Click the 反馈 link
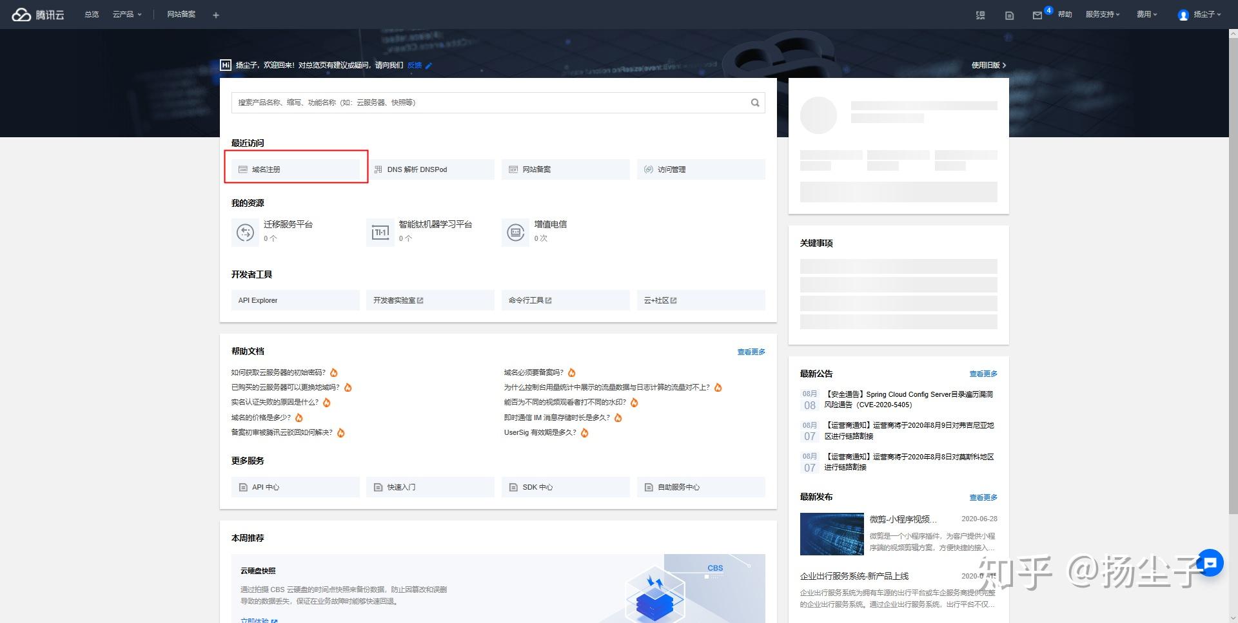This screenshot has width=1238, height=623. tap(415, 65)
